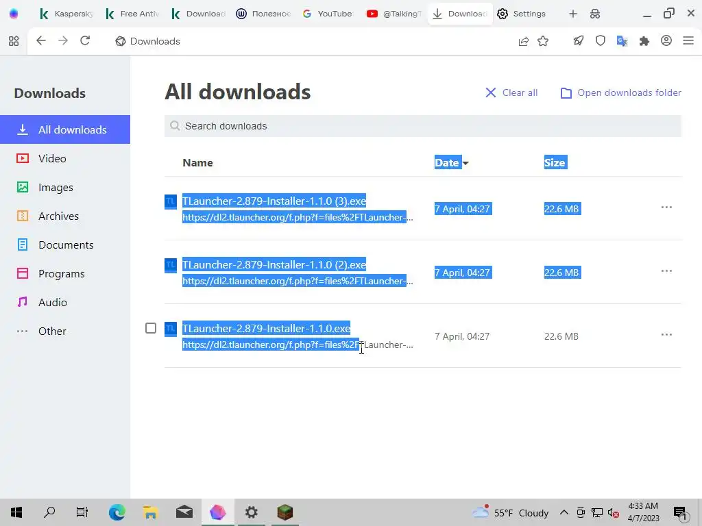Click the muted volume tray icon
Viewport: 702px width, 526px height.
tap(614, 513)
